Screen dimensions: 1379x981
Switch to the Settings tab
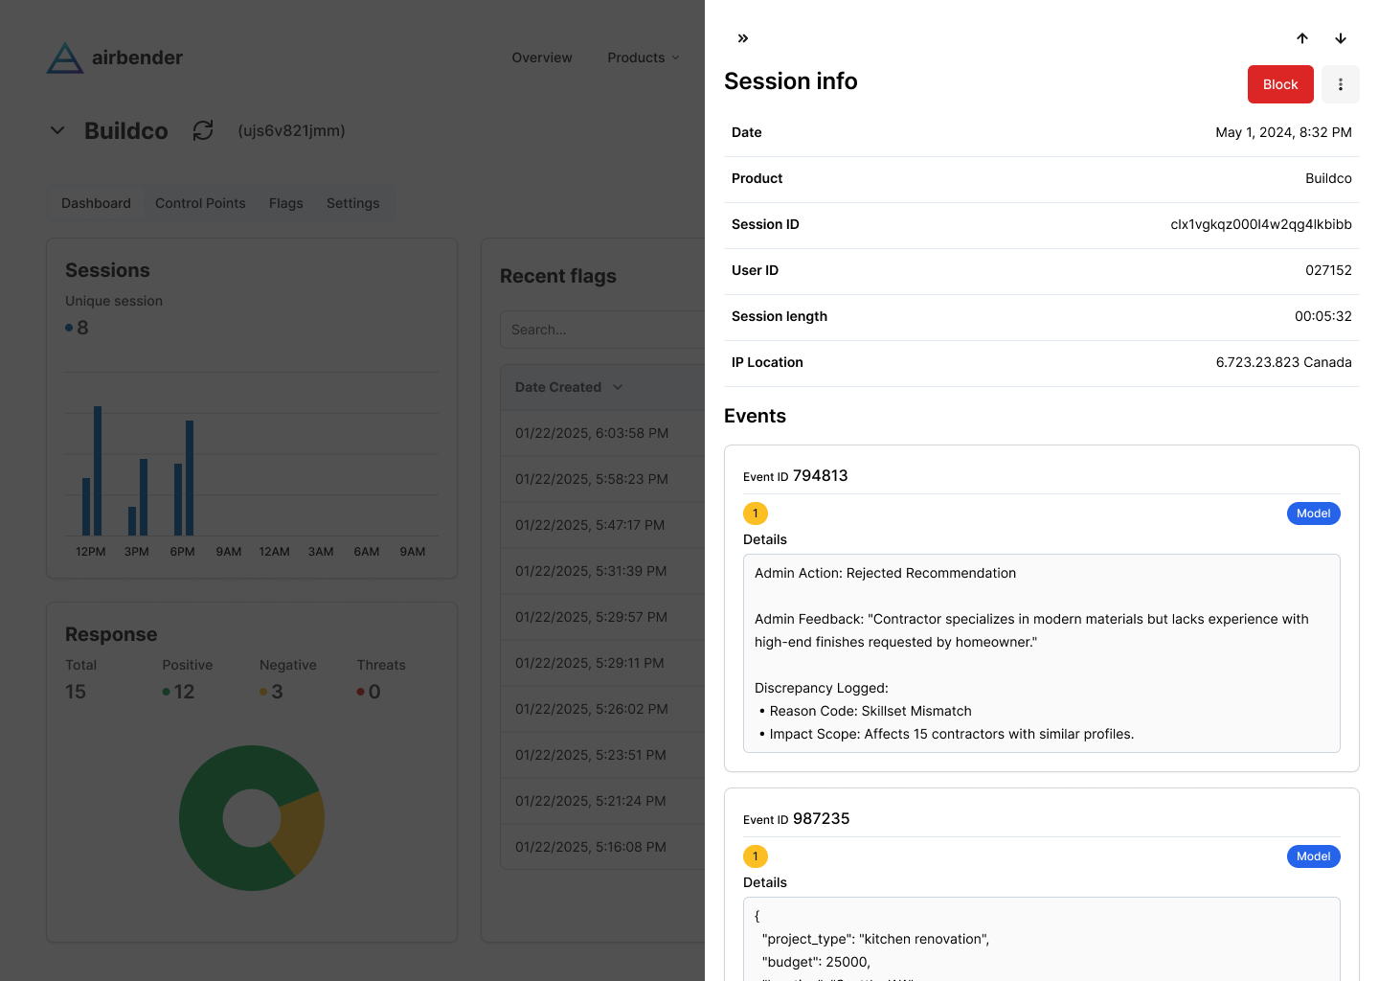click(x=352, y=203)
